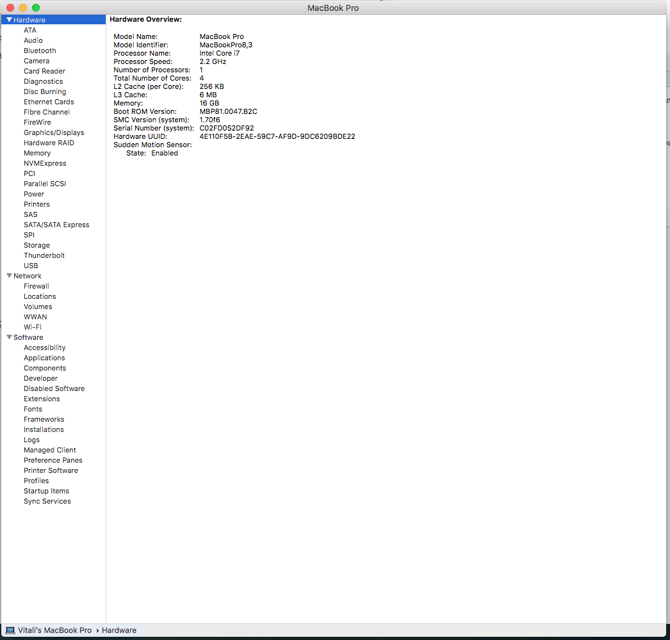The height and width of the screenshot is (640, 670).
Task: Open Firewall settings info
Action: point(37,286)
